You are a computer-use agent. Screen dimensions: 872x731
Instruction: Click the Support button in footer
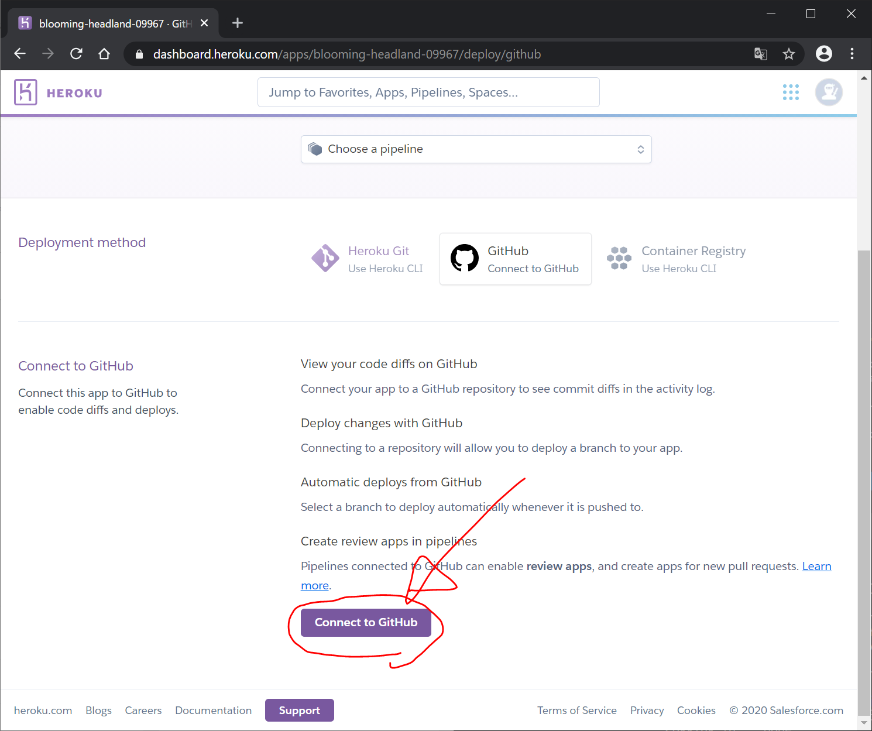tap(300, 710)
